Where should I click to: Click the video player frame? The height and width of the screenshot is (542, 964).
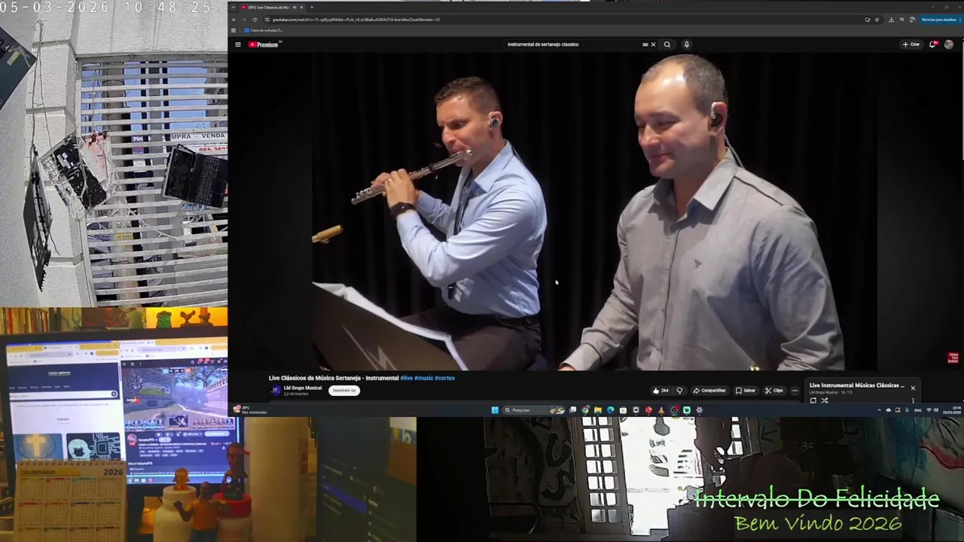tap(595, 211)
